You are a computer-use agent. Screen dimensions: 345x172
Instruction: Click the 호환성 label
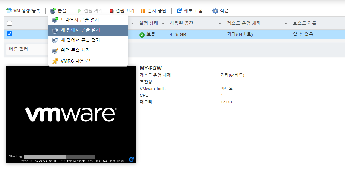(146, 82)
